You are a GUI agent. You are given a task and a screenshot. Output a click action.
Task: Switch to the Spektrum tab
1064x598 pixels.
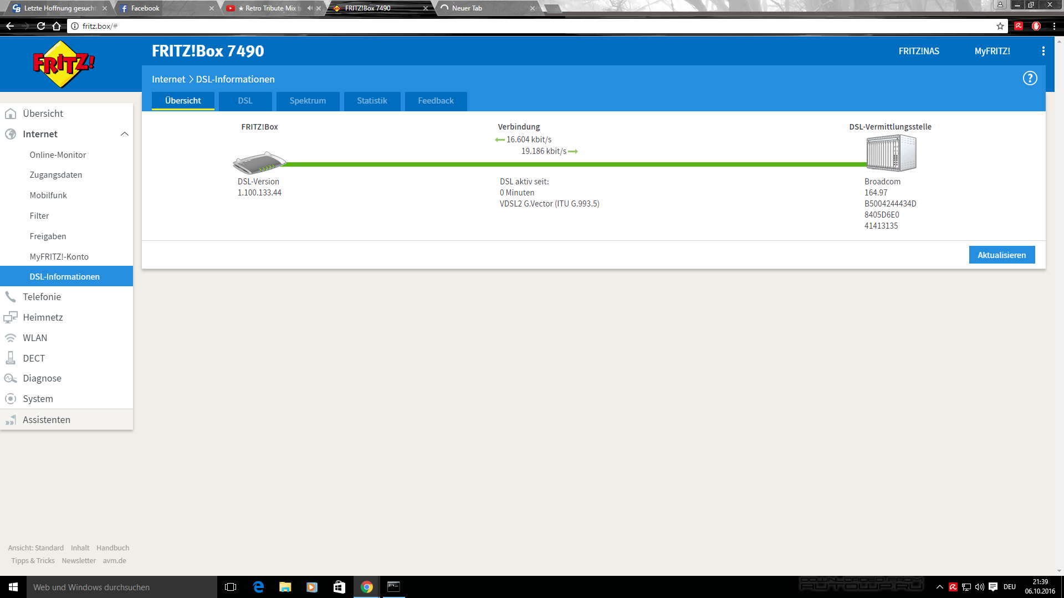click(308, 101)
